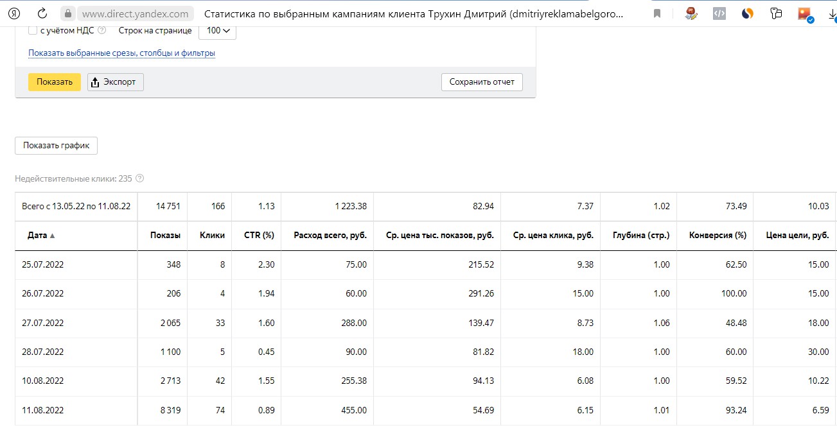Click conversion value 93.24
The width and height of the screenshot is (837, 430).
click(736, 409)
